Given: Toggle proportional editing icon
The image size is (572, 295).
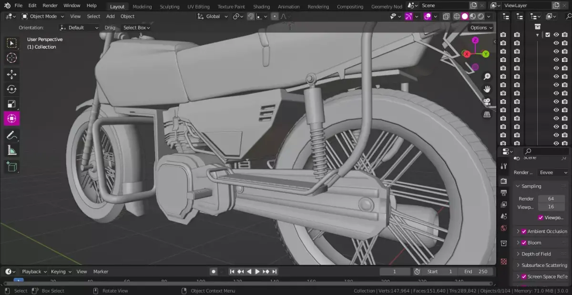Looking at the screenshot, I should point(275,16).
